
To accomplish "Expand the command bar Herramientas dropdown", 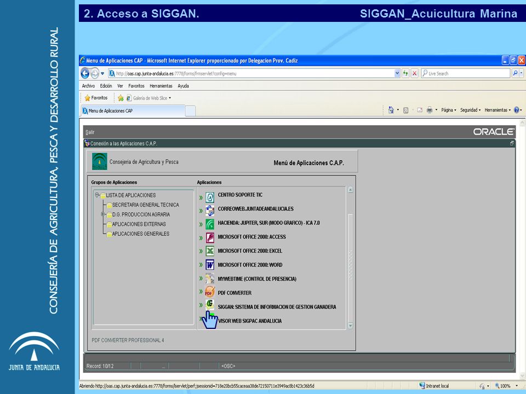I will [498, 110].
